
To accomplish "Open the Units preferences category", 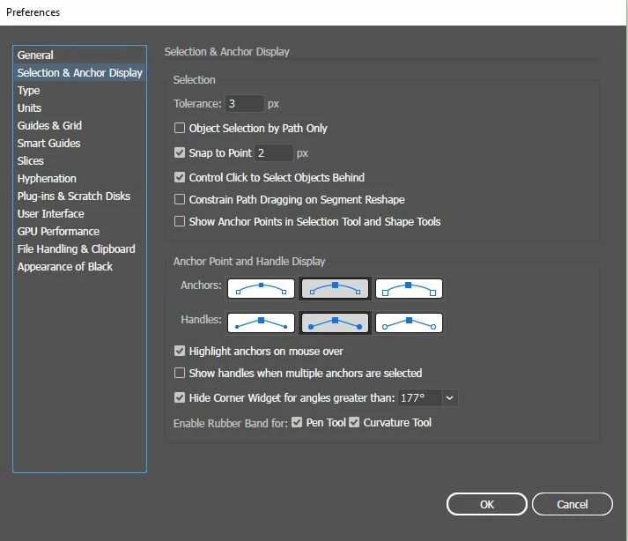I will point(79,107).
